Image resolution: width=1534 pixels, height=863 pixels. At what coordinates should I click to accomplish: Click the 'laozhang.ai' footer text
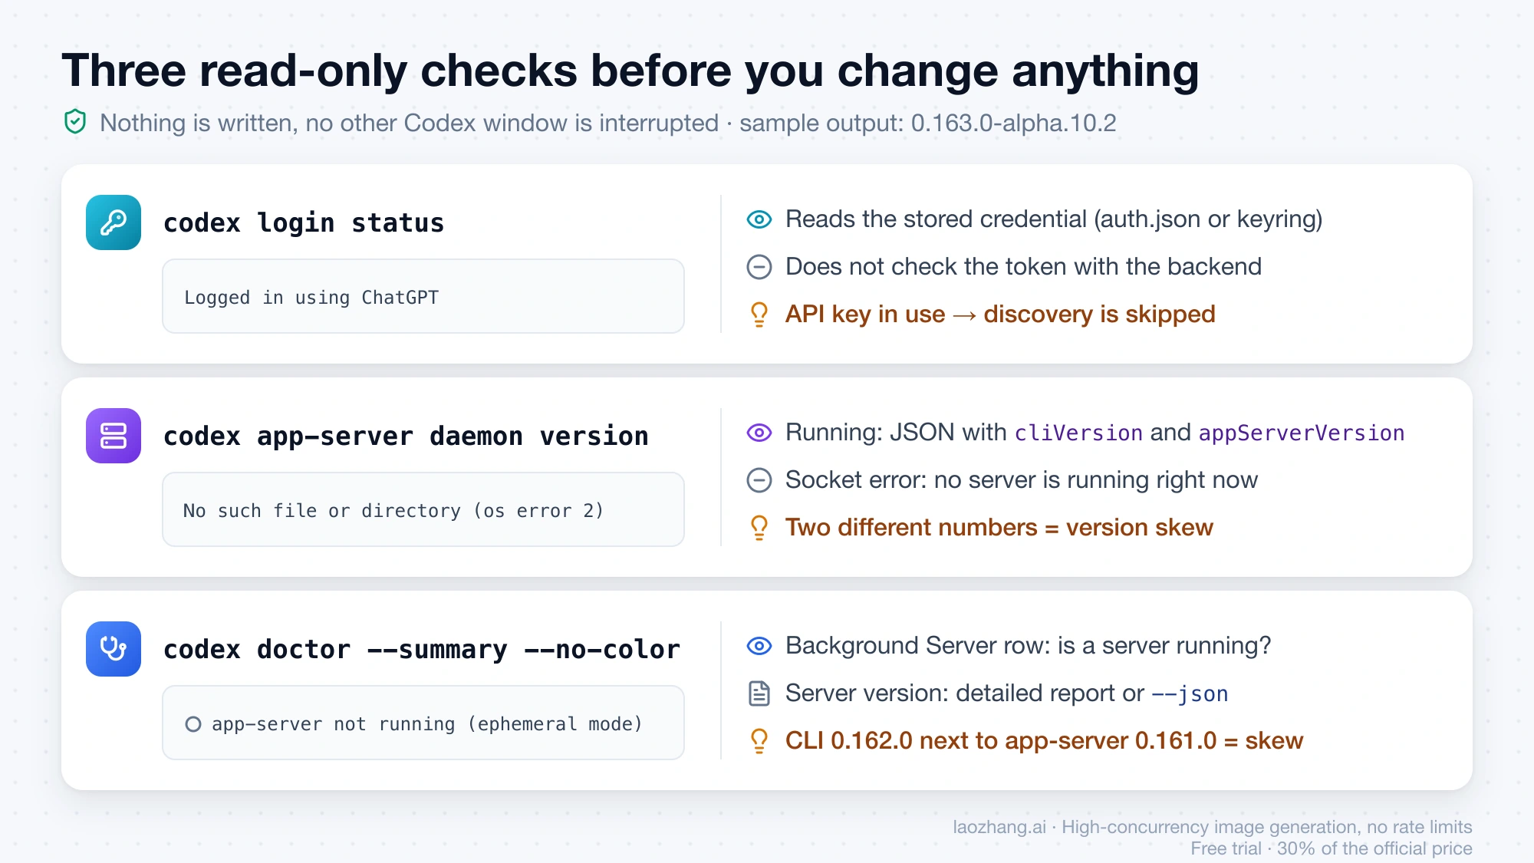pos(999,827)
